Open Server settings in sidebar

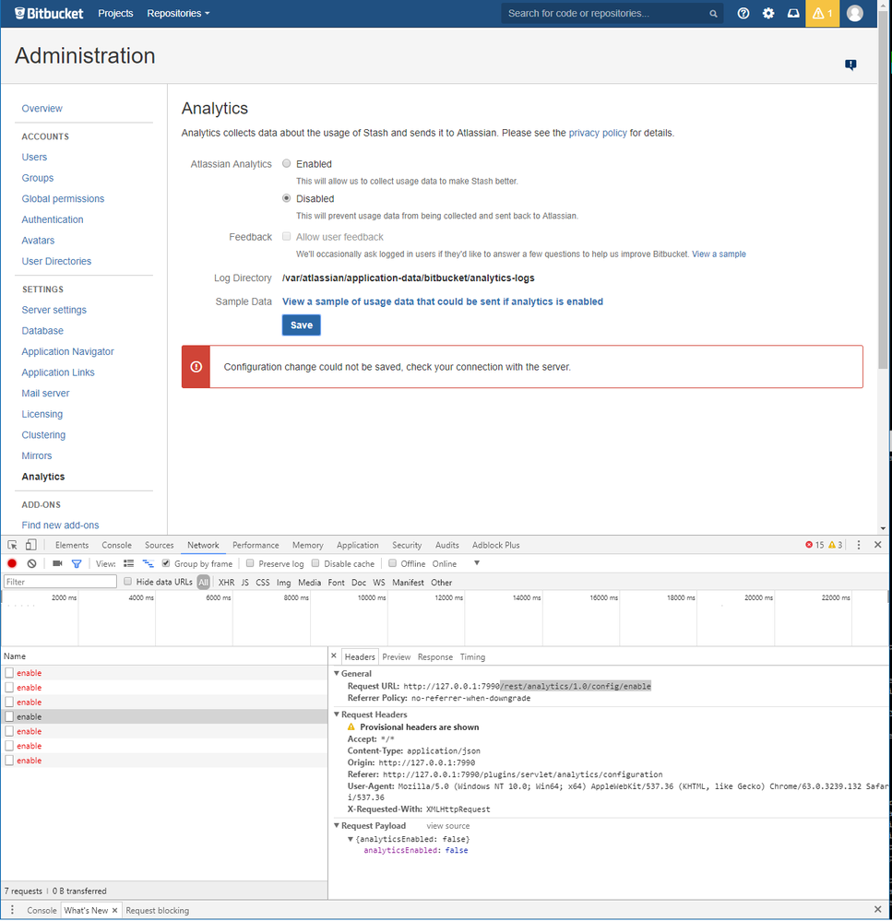(x=54, y=310)
